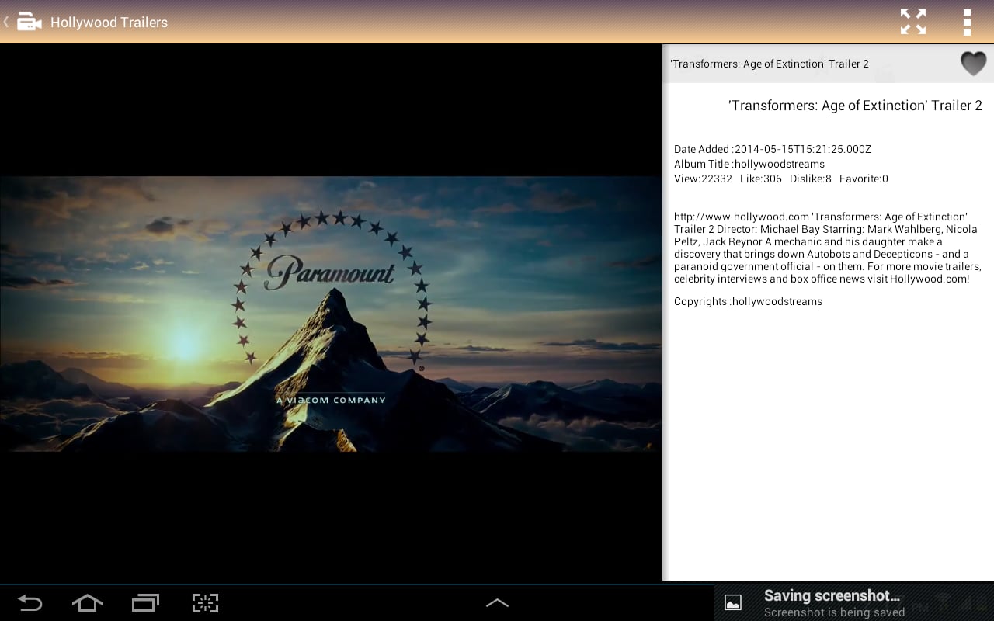The width and height of the screenshot is (994, 621).
Task: Tap the Like:306 count
Action: coord(761,179)
